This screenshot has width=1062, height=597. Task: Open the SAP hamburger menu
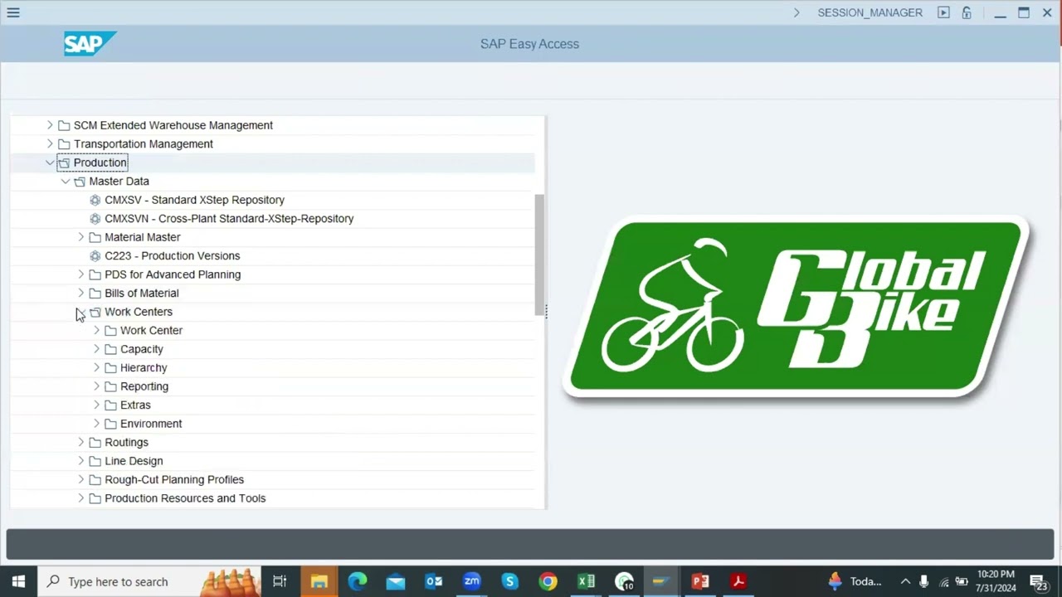(13, 12)
